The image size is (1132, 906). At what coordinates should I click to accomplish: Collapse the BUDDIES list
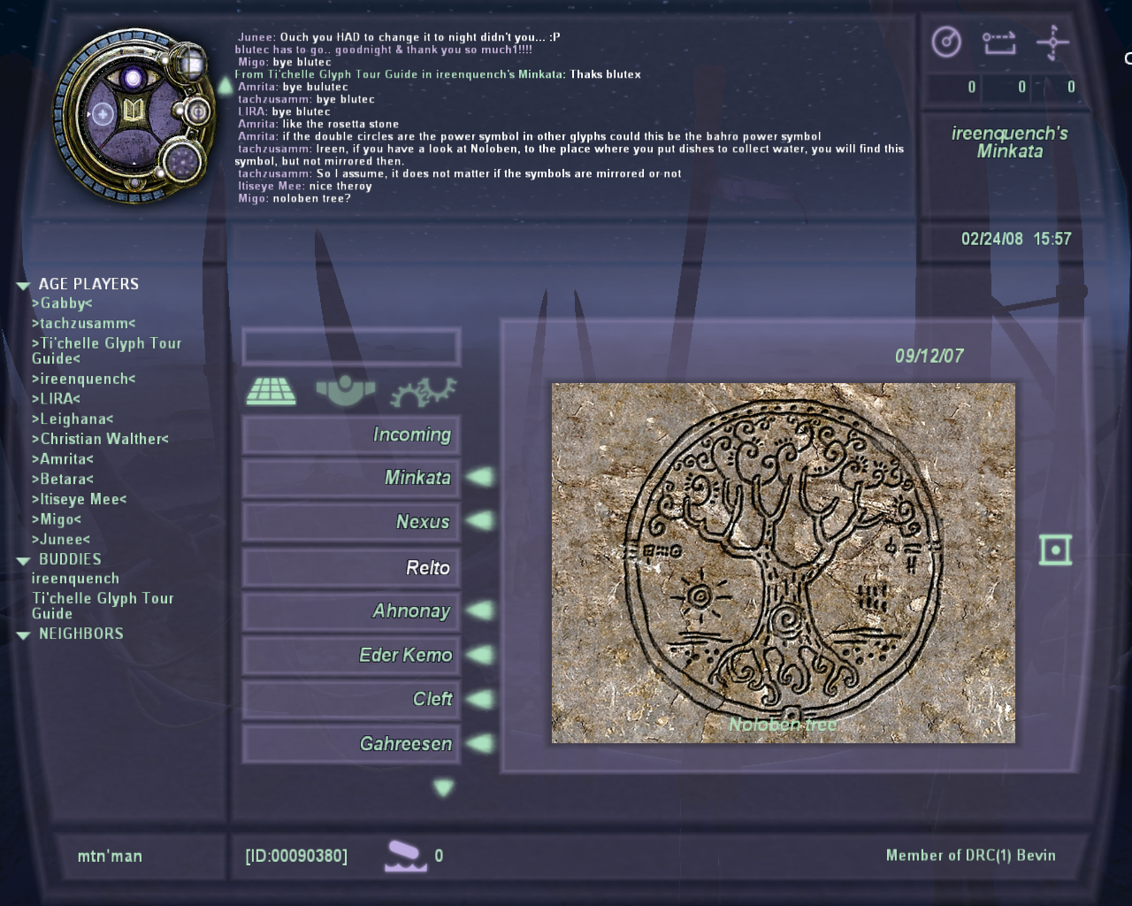23,561
